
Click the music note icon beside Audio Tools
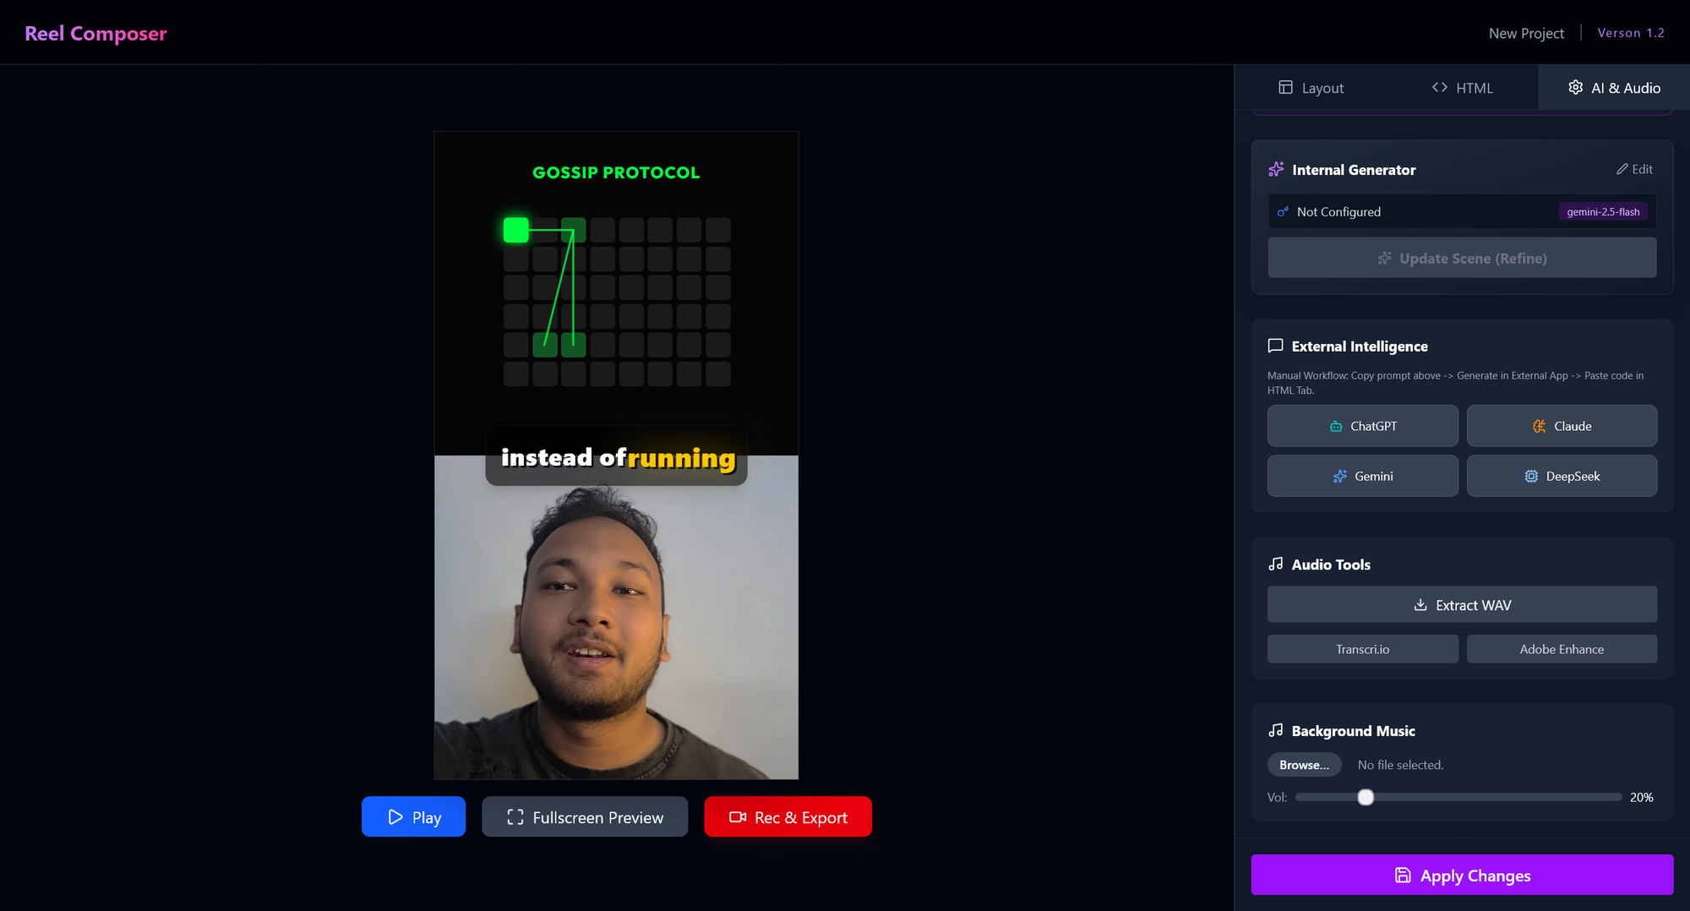[x=1275, y=564]
